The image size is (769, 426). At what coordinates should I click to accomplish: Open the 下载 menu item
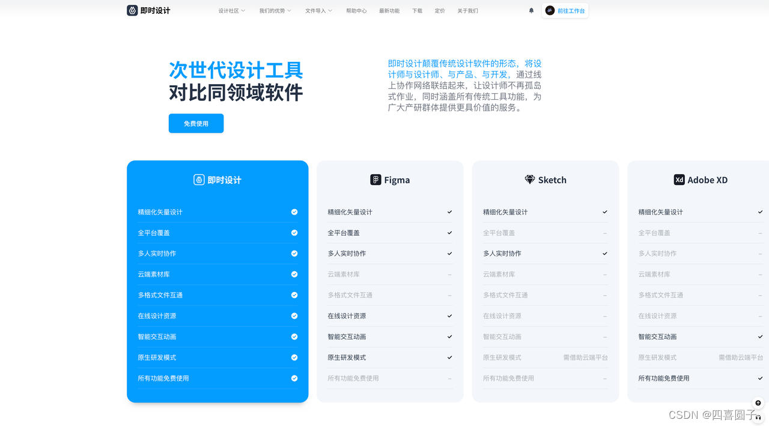point(417,11)
